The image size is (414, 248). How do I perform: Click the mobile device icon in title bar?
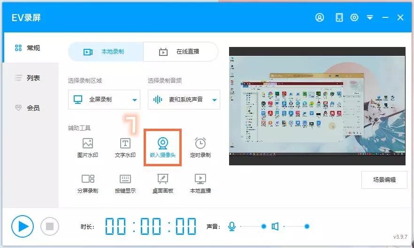339,17
